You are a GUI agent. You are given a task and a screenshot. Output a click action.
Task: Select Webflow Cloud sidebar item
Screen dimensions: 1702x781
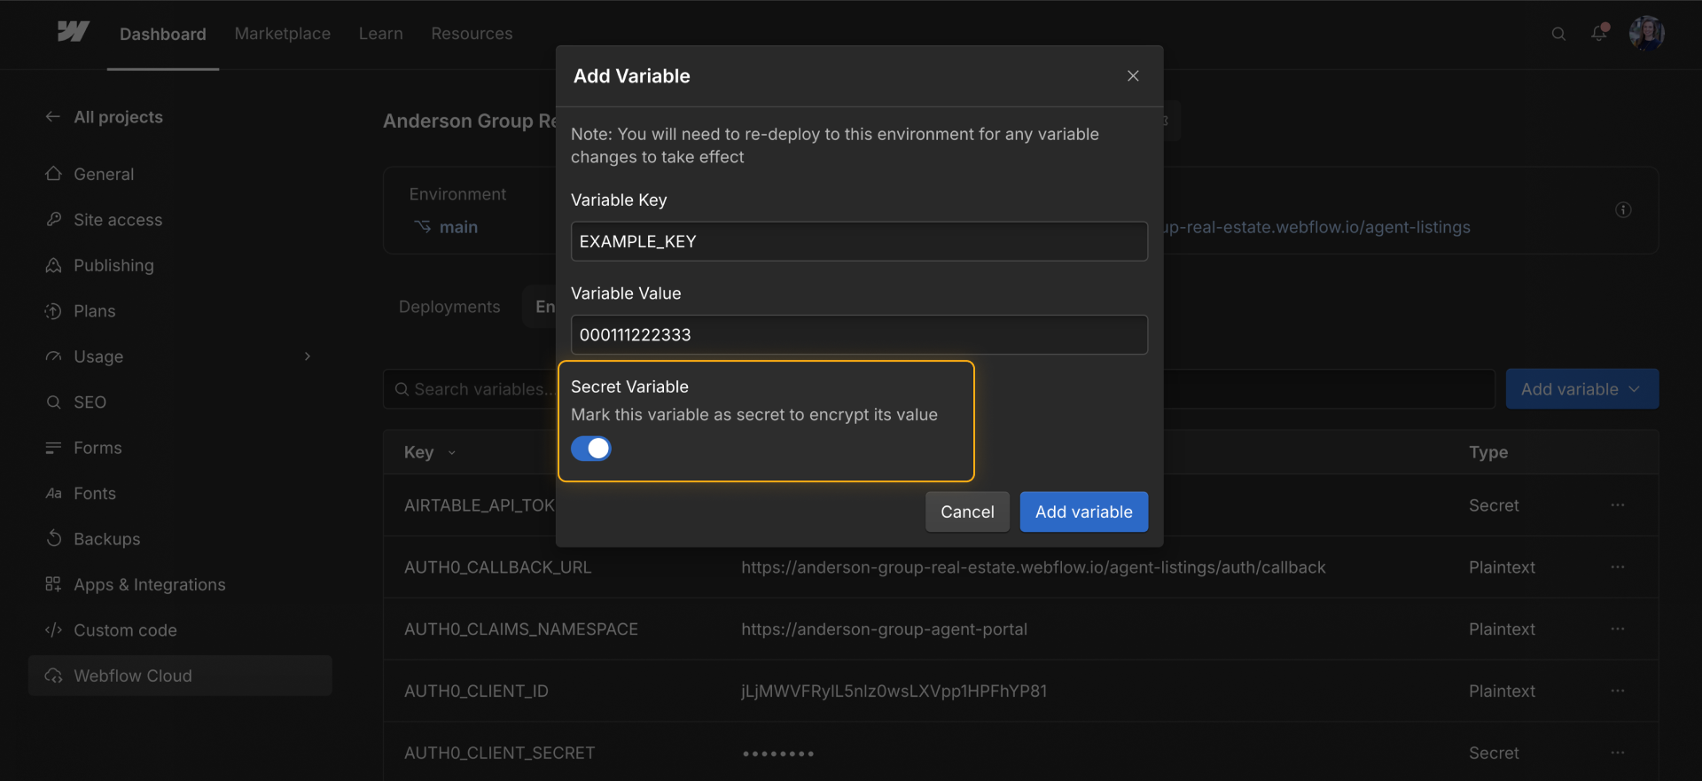click(x=180, y=676)
